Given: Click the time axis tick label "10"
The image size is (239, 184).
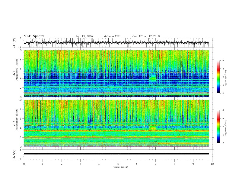Looking at the screenshot, I should (212, 164).
